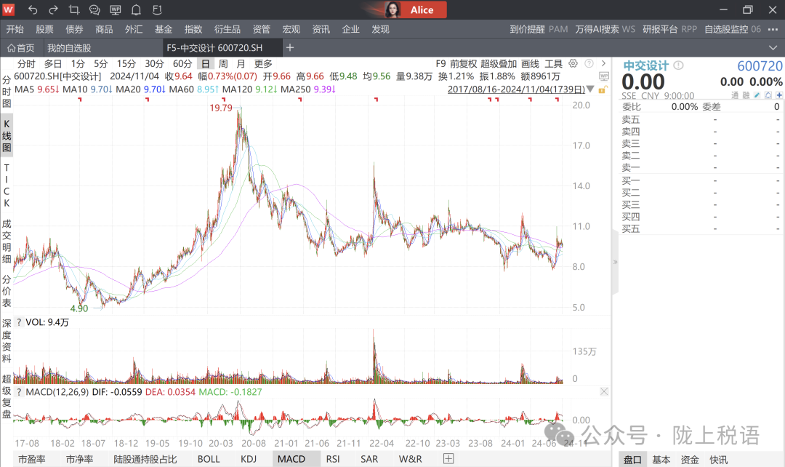This screenshot has height=467, width=785.
Task: Click the plus add icon in quote panel
Action: [779, 95]
